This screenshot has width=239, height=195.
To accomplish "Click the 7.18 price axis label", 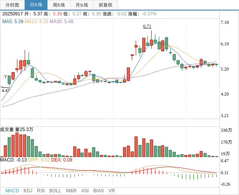I will point(225,22).
